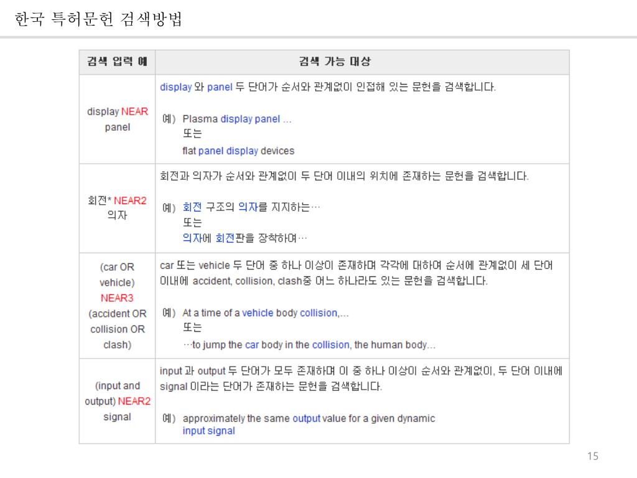Click blue collision before the human body

331,345
